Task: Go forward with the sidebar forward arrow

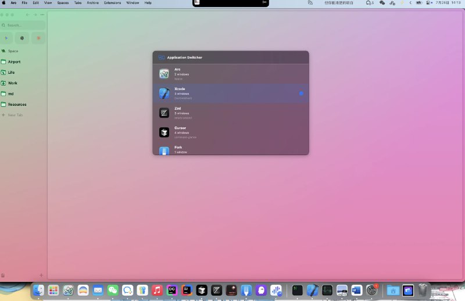Action: point(35,15)
